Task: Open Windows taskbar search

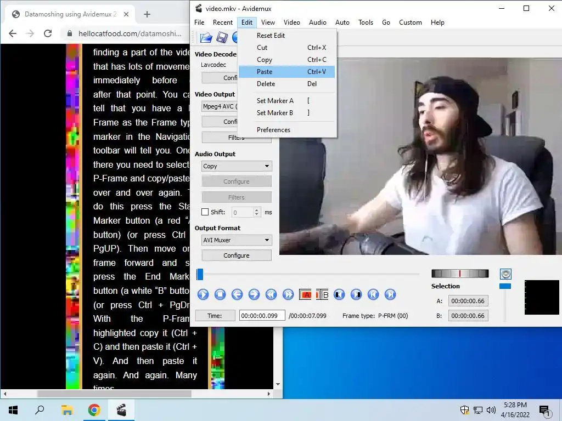Action: tap(40, 410)
